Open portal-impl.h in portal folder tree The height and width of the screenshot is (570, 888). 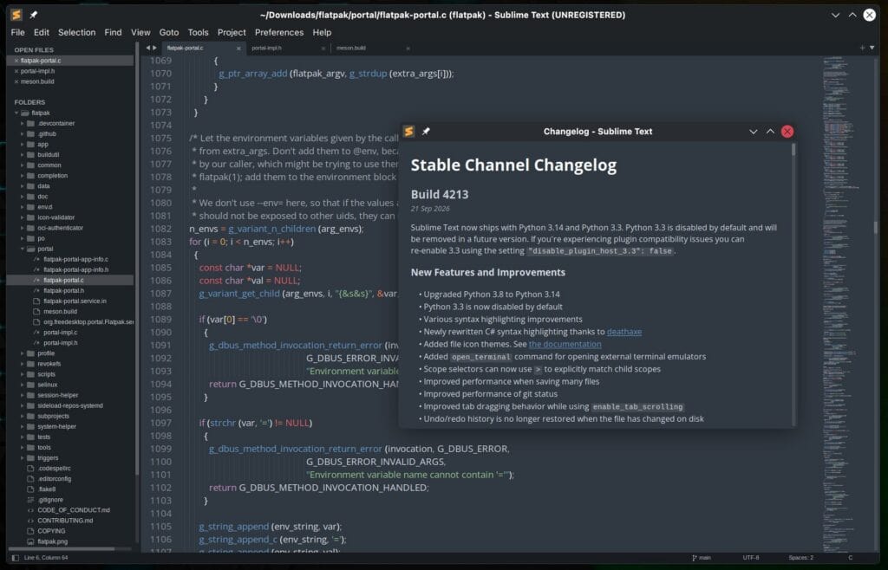click(60, 343)
